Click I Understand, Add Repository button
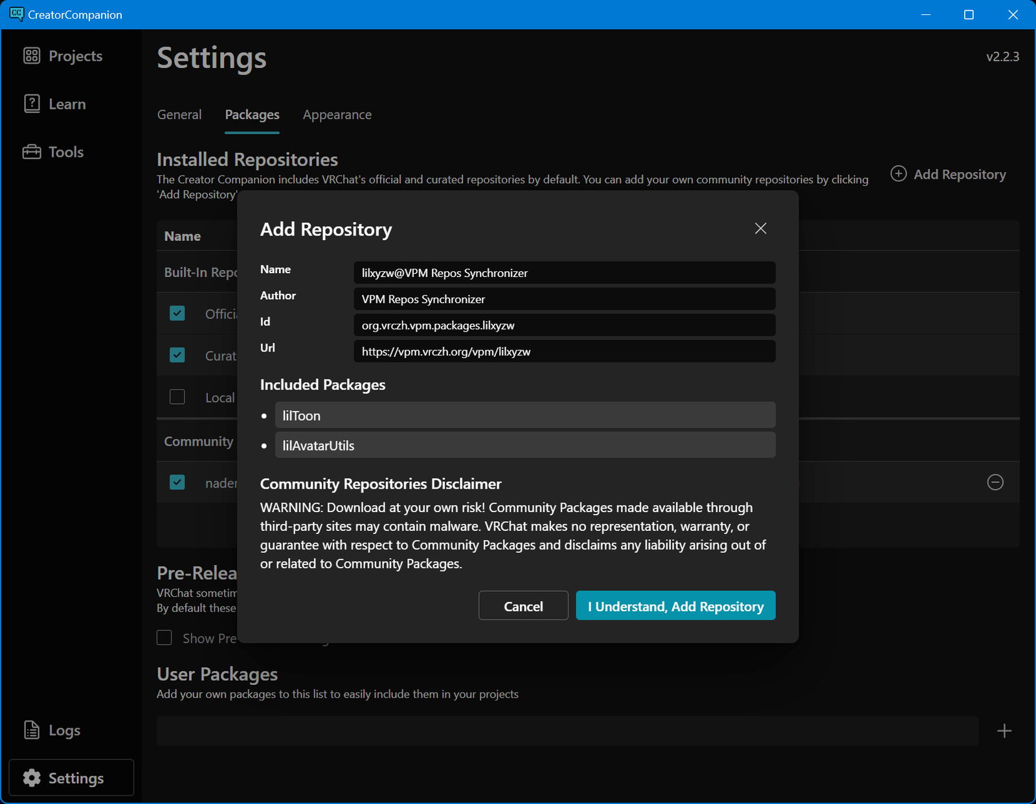The width and height of the screenshot is (1036, 804). click(675, 606)
